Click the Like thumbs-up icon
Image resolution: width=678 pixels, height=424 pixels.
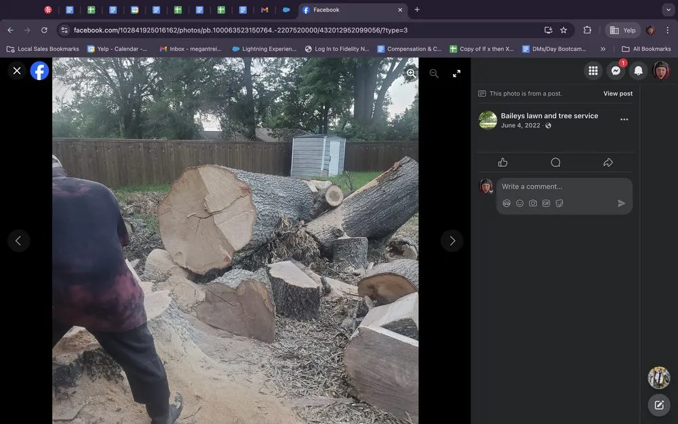(x=502, y=162)
